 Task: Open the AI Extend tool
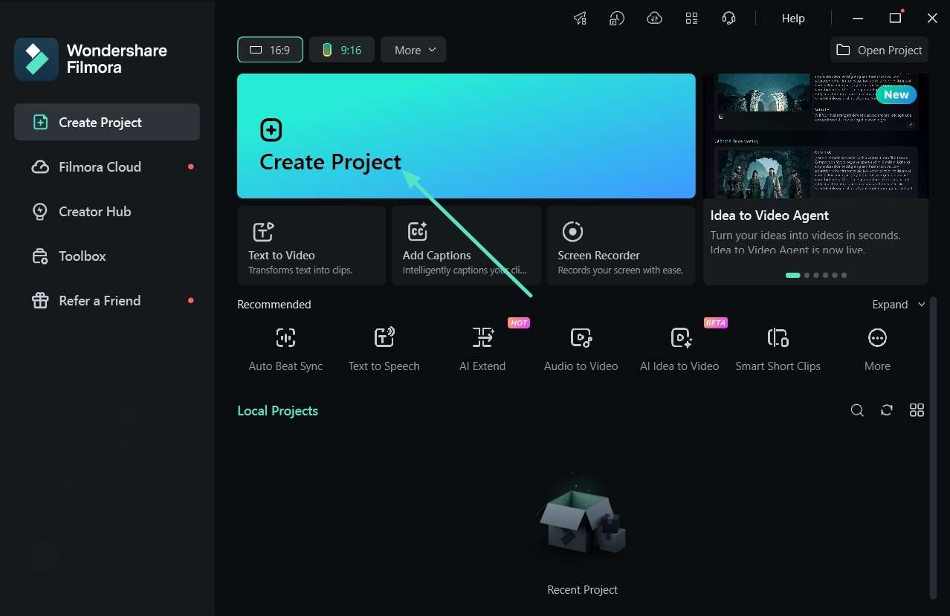coord(482,349)
